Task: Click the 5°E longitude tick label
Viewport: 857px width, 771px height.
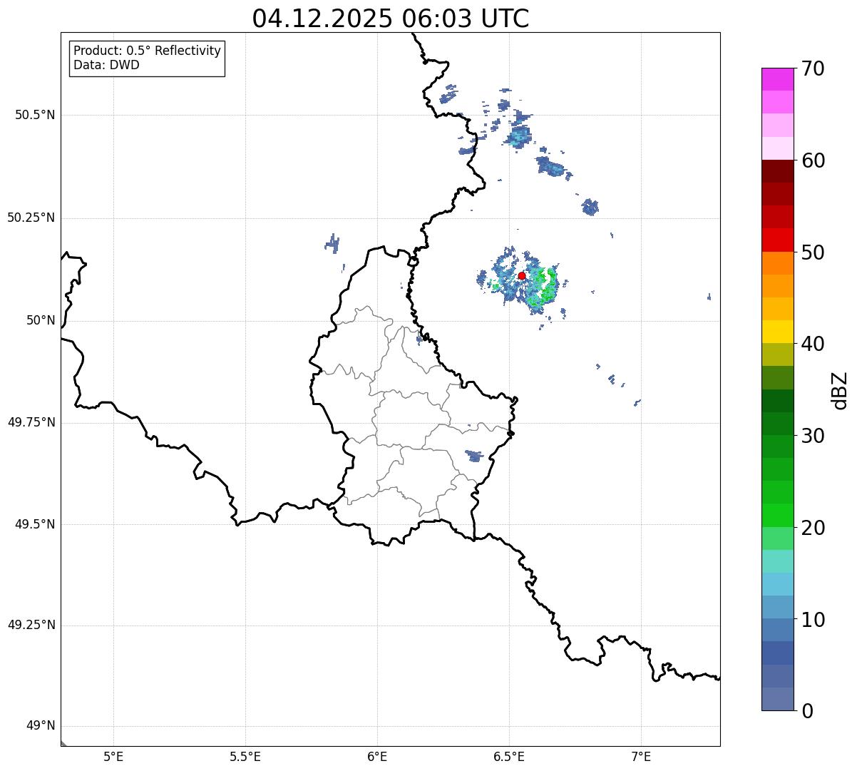Action: pos(113,757)
